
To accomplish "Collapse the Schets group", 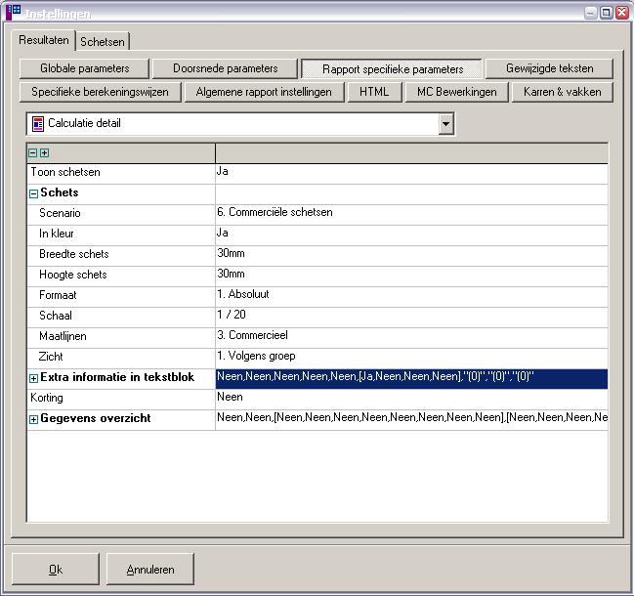I will 33,193.
